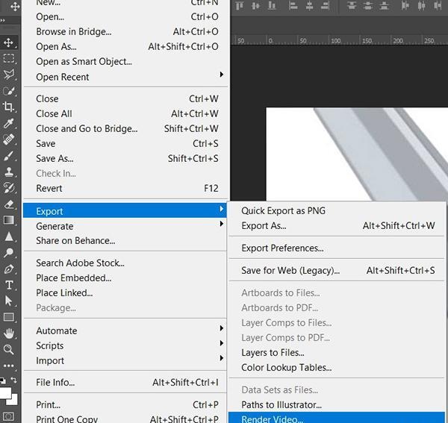Viewport: 448px width, 423px height.
Task: Select Share on Behance...
Action: click(125, 241)
